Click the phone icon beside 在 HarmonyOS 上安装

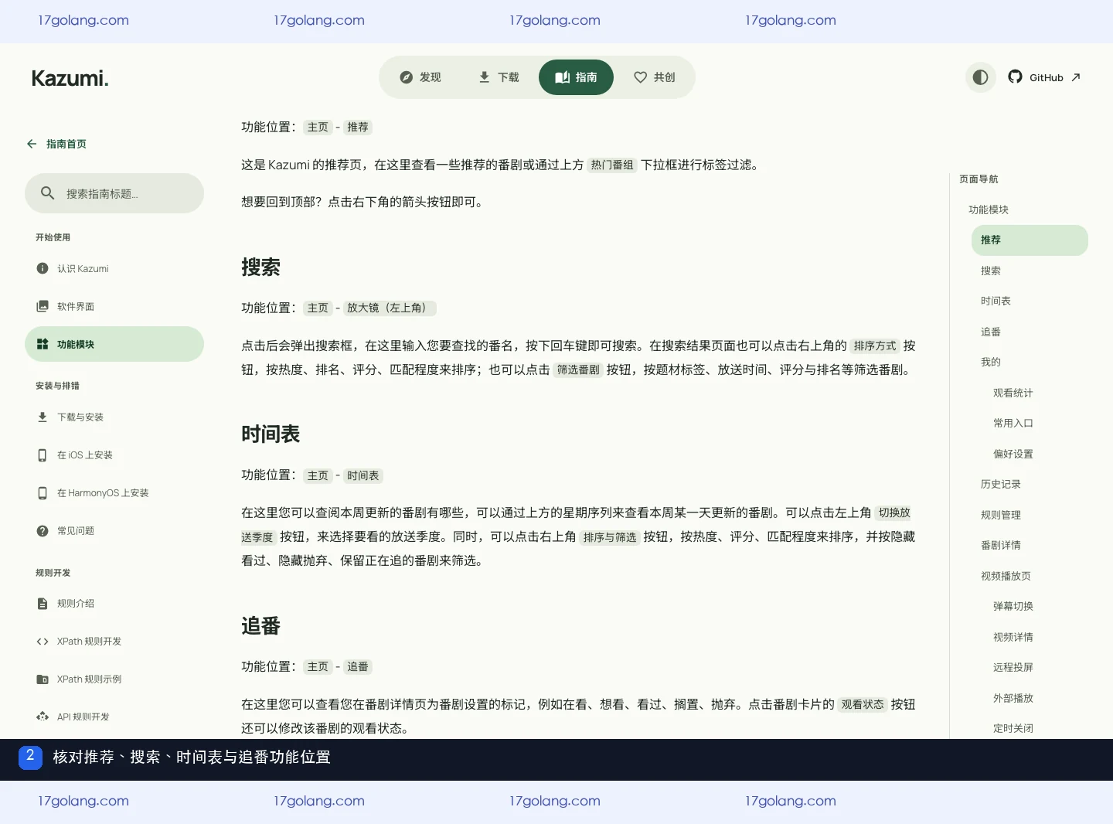[x=43, y=493]
